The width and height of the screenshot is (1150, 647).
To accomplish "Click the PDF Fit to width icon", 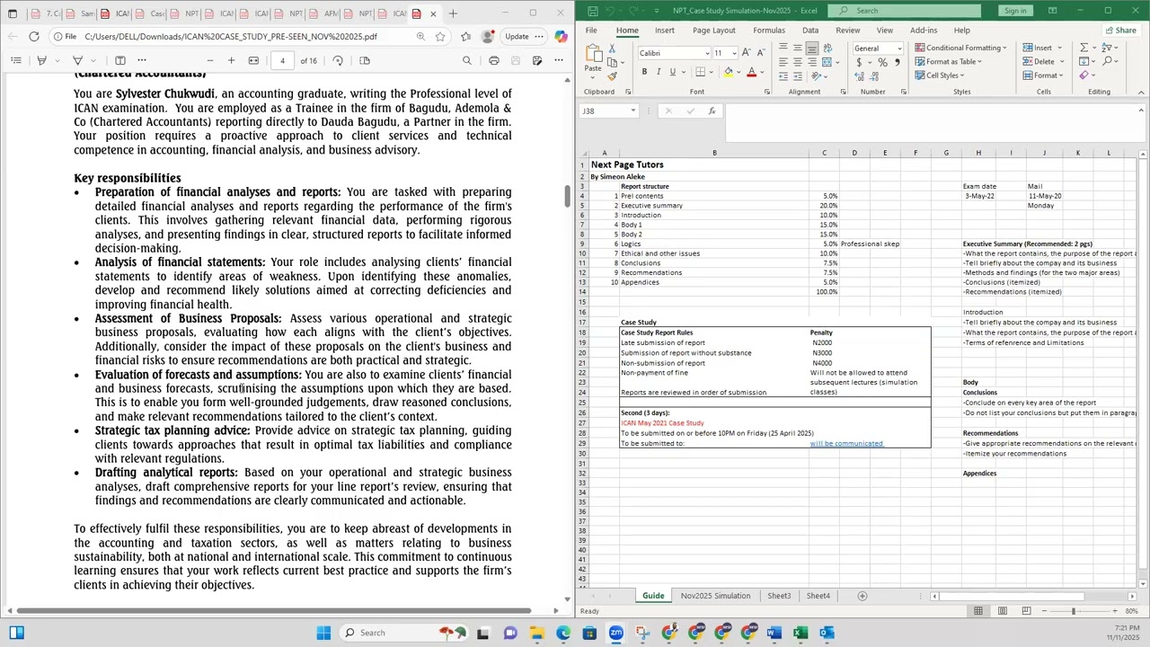I will pyautogui.click(x=253, y=60).
